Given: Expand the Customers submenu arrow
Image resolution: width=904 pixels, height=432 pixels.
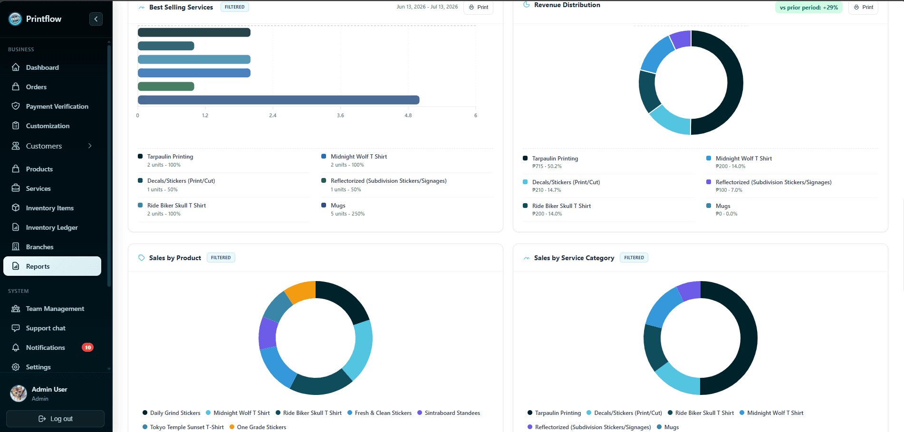Looking at the screenshot, I should click(x=90, y=146).
